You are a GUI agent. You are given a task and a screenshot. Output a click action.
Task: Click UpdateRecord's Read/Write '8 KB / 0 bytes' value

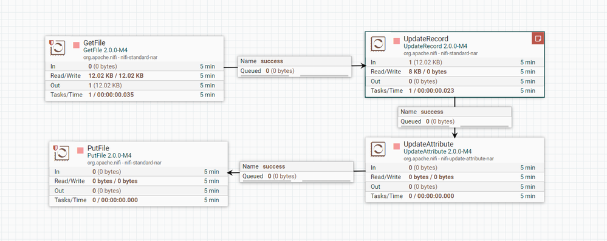[x=428, y=72]
